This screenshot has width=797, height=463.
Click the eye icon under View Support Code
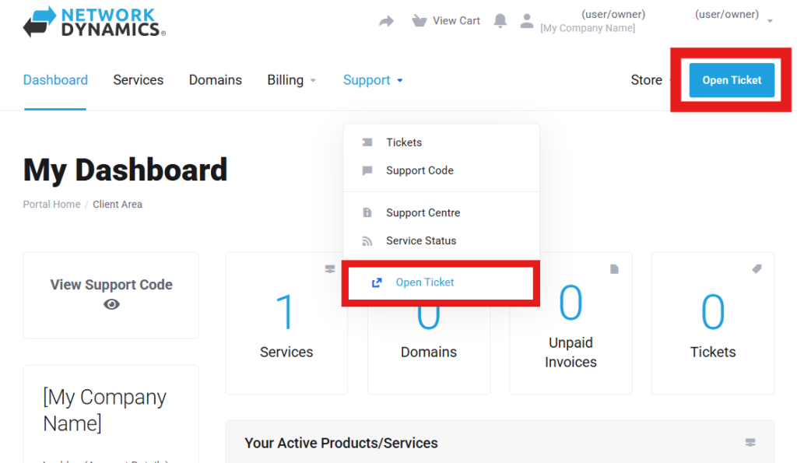[x=111, y=304]
